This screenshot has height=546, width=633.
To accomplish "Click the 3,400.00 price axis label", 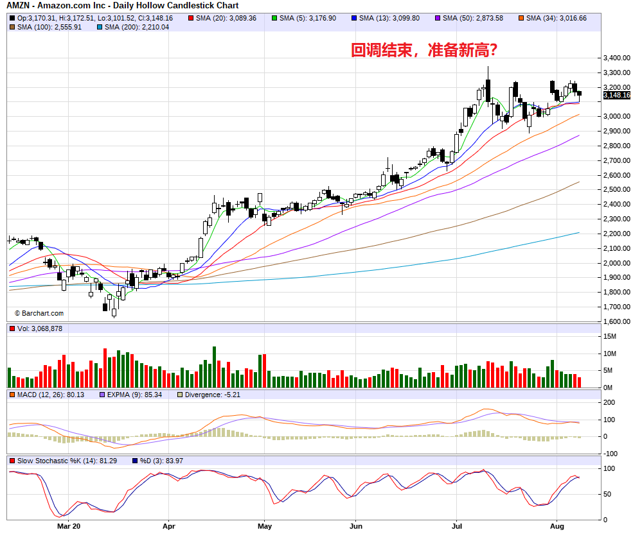I will click(616, 58).
